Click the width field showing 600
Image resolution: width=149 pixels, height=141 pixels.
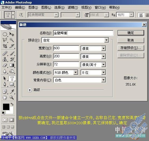(x=66, y=48)
